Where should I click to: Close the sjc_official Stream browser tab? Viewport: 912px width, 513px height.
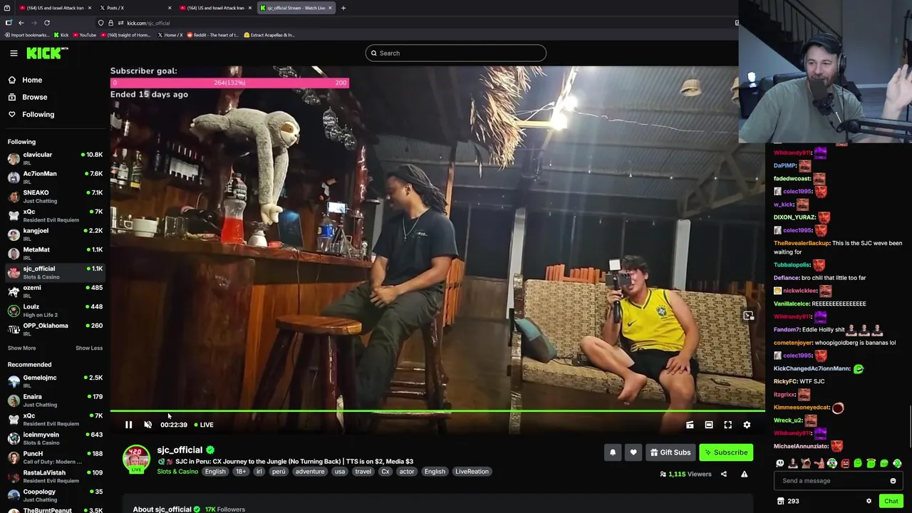330,8
